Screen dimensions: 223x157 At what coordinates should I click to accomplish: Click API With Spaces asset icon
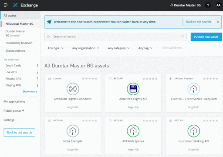[x=133, y=131]
